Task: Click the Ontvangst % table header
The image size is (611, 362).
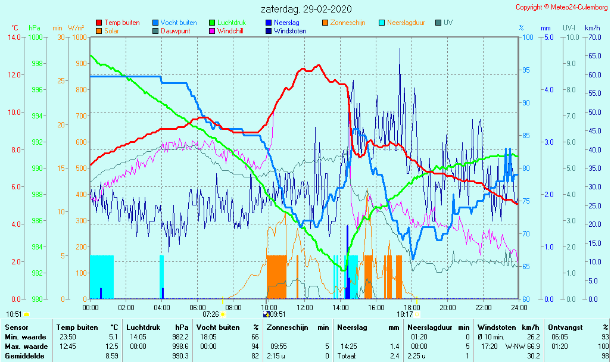Action: 578,327
